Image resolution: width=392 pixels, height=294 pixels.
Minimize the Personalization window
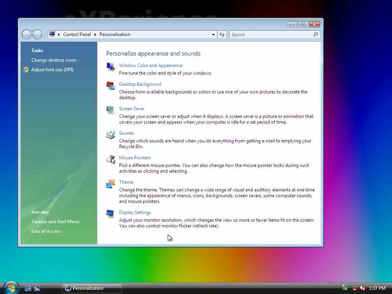click(x=291, y=24)
